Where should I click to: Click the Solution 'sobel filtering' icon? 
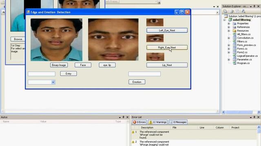point(226,16)
